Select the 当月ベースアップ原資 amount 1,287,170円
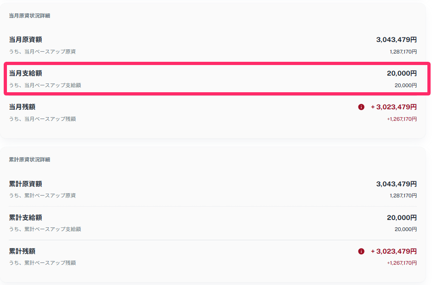Viewport: 432px width, 285px height. point(403,52)
